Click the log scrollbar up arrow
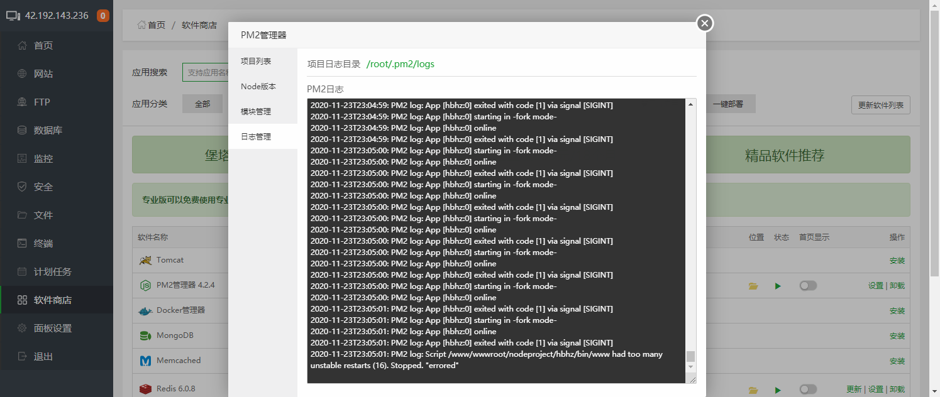Screen dimensions: 940x397 (691, 104)
